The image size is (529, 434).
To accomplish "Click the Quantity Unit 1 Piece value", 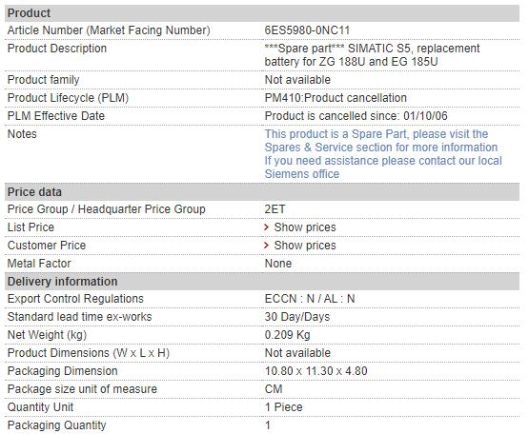I will (283, 407).
